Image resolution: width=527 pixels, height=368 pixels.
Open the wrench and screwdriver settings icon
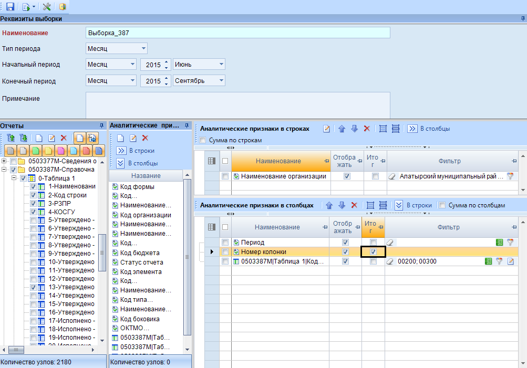[x=47, y=6]
